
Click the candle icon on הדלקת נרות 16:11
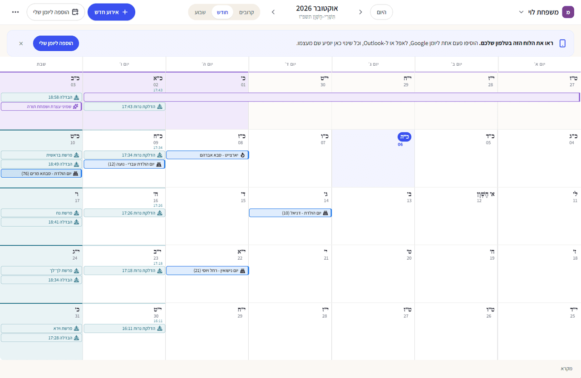(x=159, y=328)
